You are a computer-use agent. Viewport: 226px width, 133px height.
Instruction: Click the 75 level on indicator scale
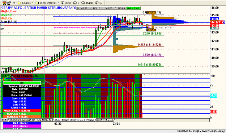pyautogui.click(x=212, y=85)
